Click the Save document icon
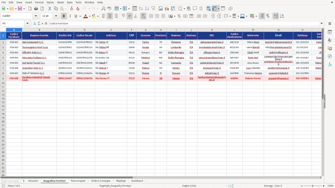The height and width of the screenshot is (188, 335). (20, 9)
